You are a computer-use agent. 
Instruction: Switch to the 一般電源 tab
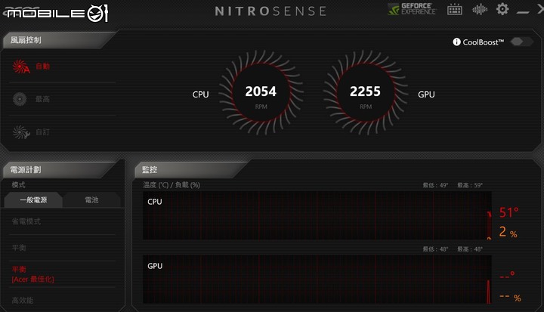(33, 200)
